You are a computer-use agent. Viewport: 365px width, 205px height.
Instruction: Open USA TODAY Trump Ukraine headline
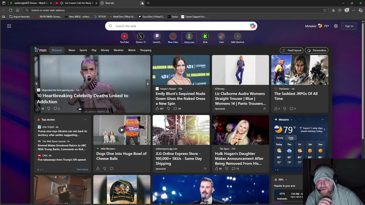click(x=62, y=133)
